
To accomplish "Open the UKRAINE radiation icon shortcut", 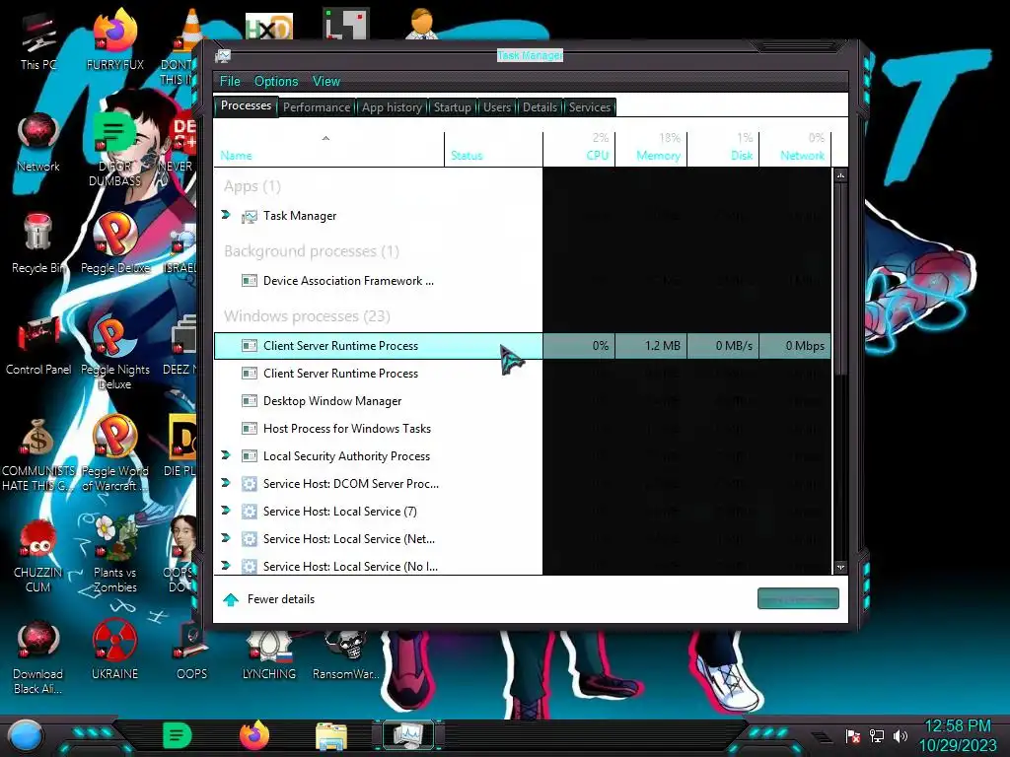I will pos(114,651).
